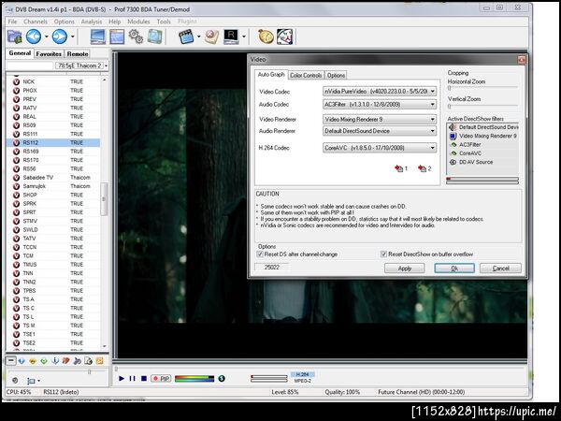Click the fullscreen monitor toolbar icon
This screenshot has width=561, height=421.
[98, 36]
